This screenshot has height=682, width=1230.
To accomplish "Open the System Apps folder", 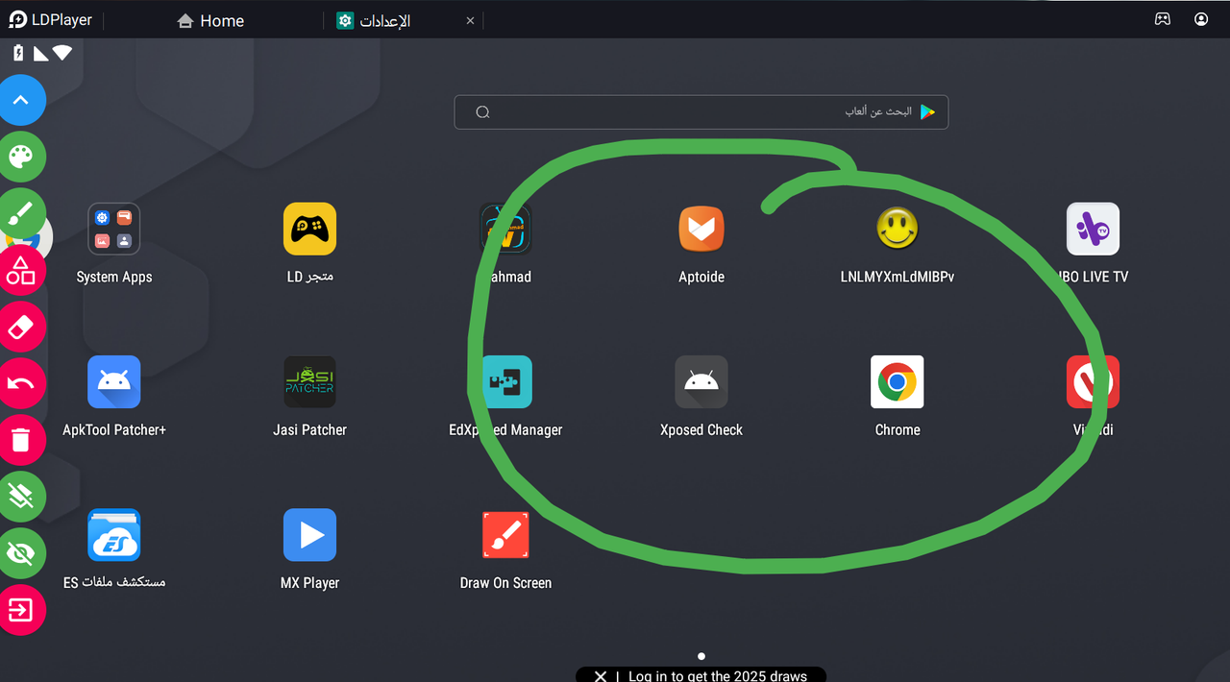I will click(114, 229).
